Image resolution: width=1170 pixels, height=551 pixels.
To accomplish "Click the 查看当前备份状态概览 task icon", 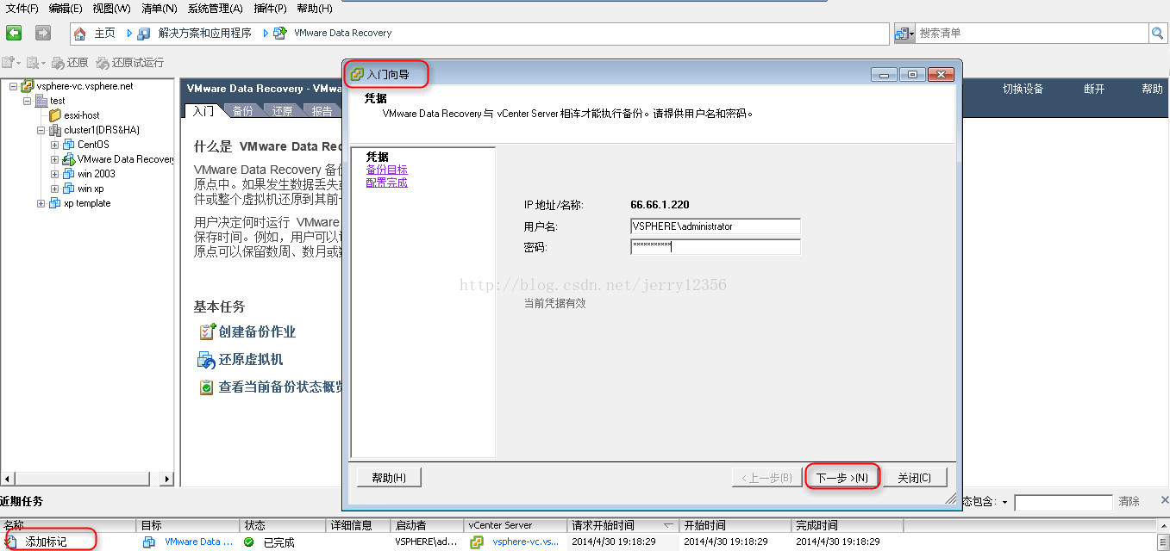I will pos(207,387).
